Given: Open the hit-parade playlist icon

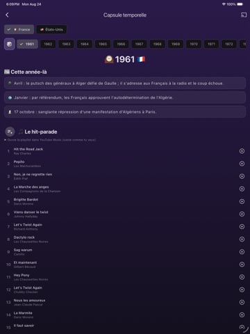Looking at the screenshot, I should (x=10, y=132).
